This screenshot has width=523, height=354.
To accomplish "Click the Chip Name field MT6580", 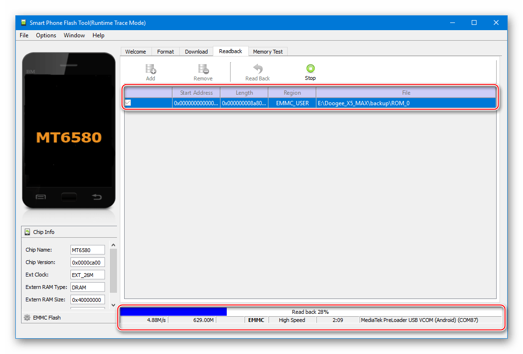I will pos(88,250).
